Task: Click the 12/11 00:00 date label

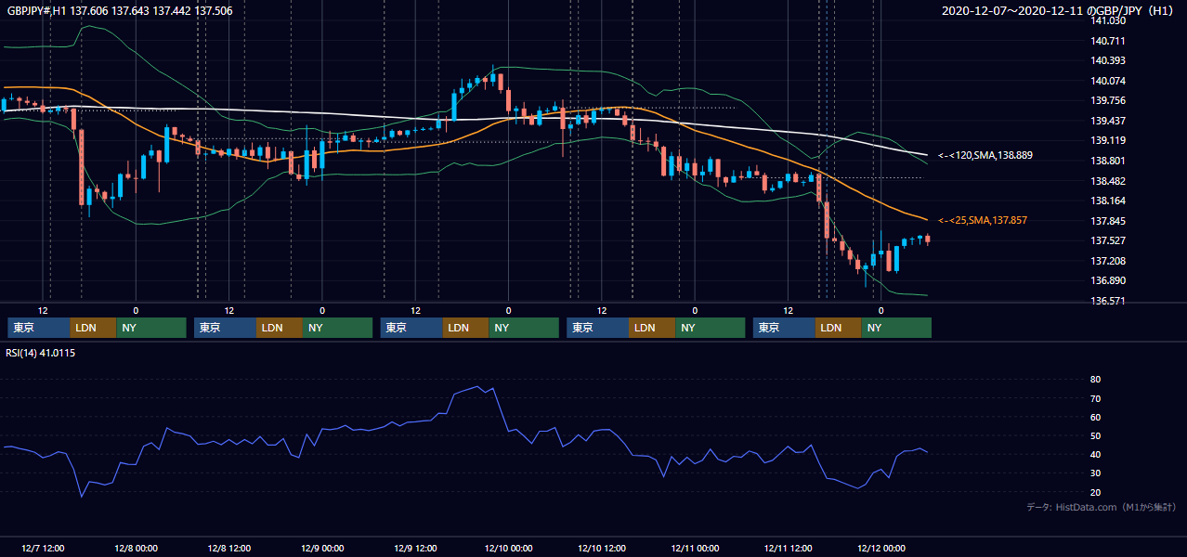Action: (x=695, y=548)
